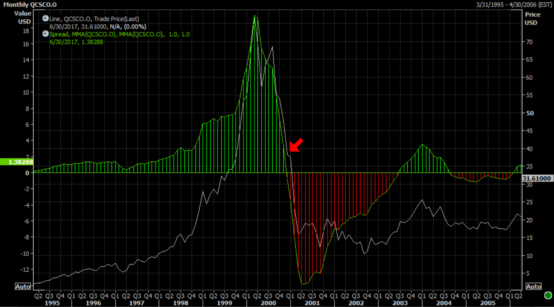
Task: Click the 2005 year label on the time axis
Action: click(487, 303)
